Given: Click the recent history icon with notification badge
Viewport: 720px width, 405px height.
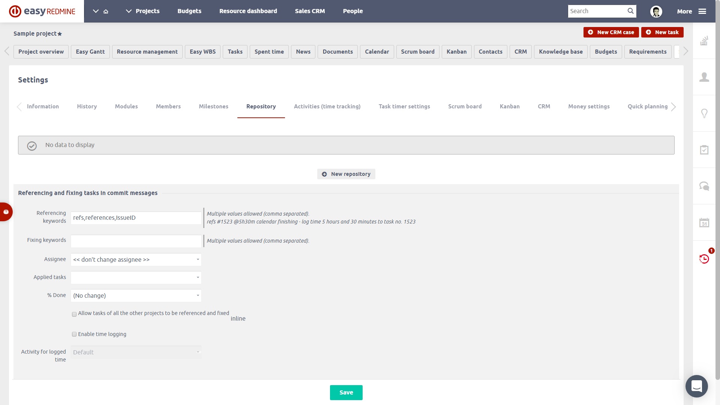Looking at the screenshot, I should [704, 259].
